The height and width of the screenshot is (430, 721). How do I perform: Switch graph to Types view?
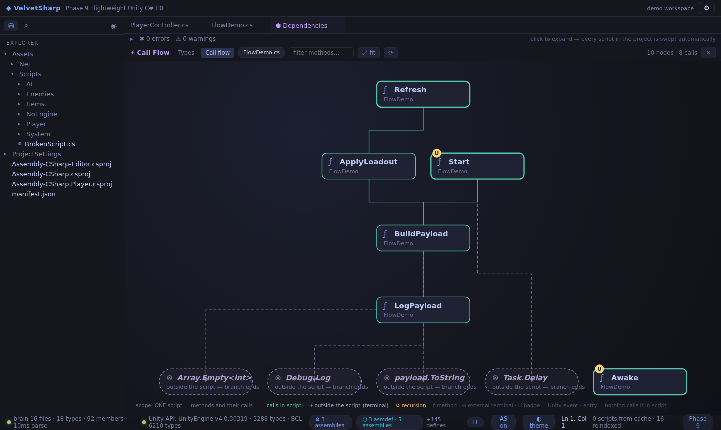186,53
